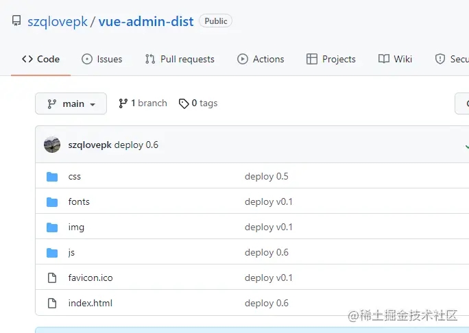Click the css folder icon
The width and height of the screenshot is (469, 333).
52,177
